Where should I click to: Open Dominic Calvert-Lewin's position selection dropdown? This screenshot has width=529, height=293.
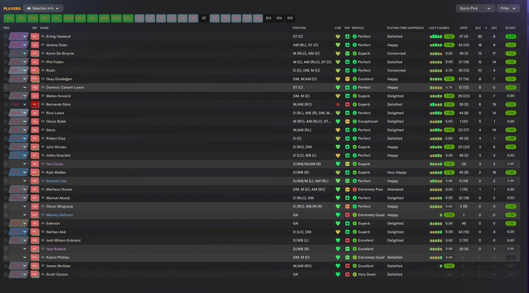click(x=19, y=88)
